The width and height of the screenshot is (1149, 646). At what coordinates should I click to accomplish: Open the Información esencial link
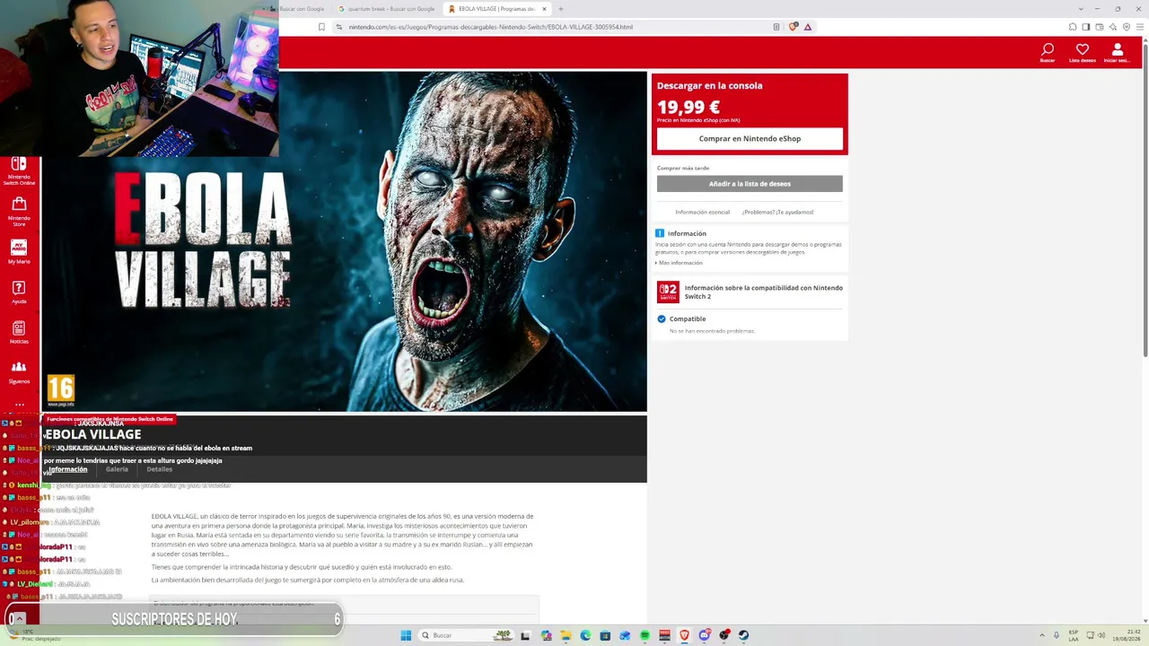[x=702, y=212]
